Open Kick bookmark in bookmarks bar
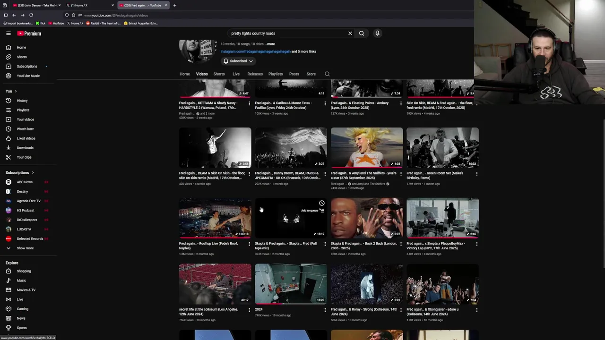 click(x=41, y=23)
